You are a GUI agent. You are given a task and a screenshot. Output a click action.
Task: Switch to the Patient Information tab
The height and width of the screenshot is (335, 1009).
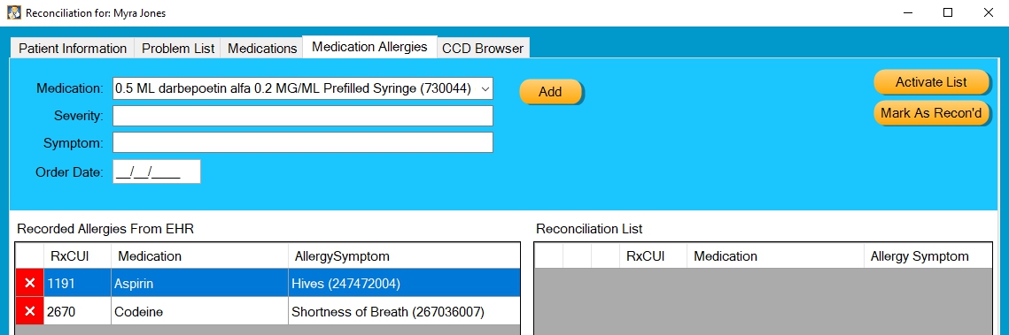(72, 48)
